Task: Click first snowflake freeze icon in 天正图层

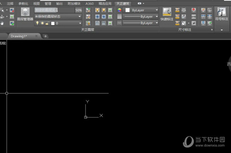Action: (97, 17)
